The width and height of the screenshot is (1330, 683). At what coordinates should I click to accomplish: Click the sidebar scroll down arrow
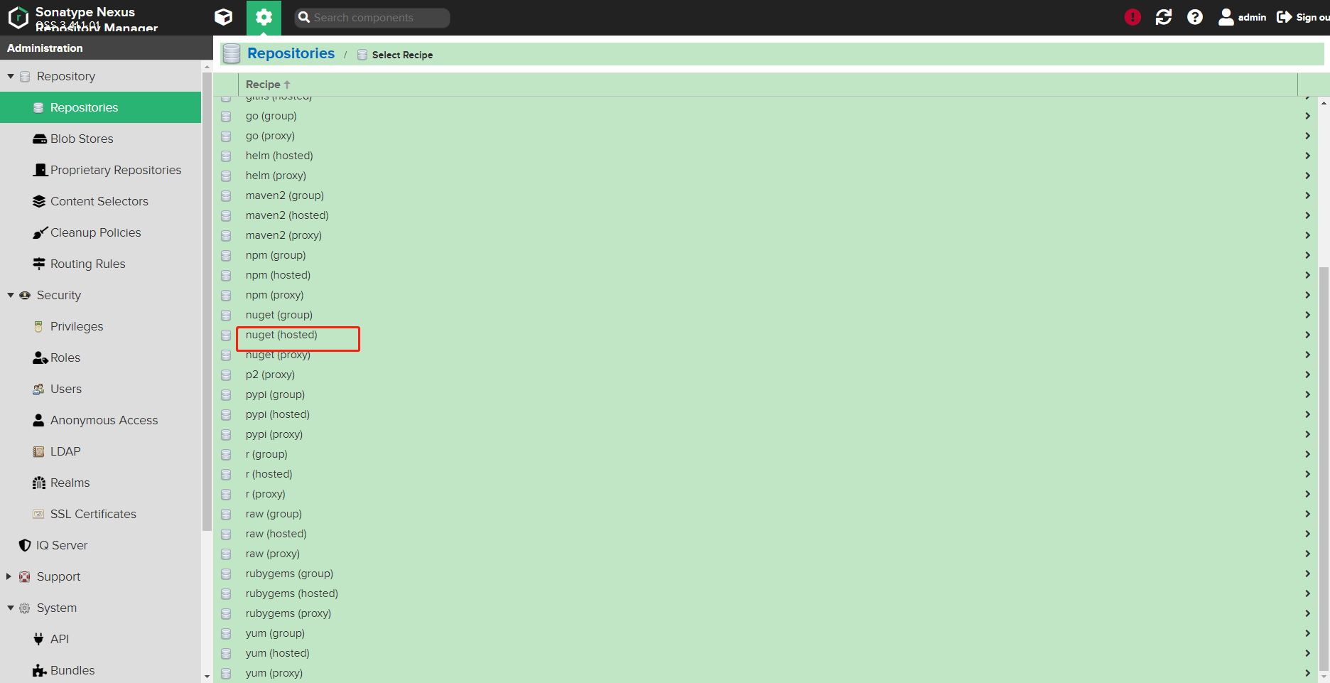tap(207, 677)
